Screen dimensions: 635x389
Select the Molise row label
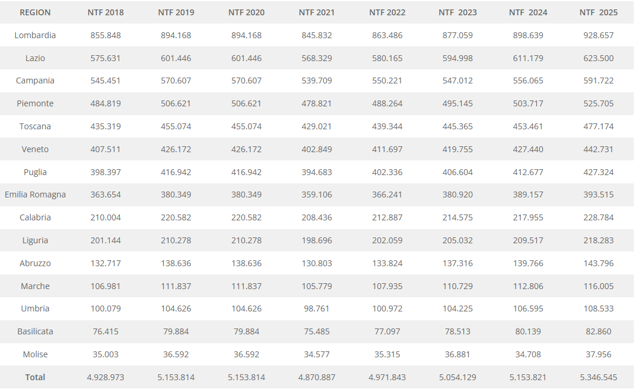(x=35, y=354)
